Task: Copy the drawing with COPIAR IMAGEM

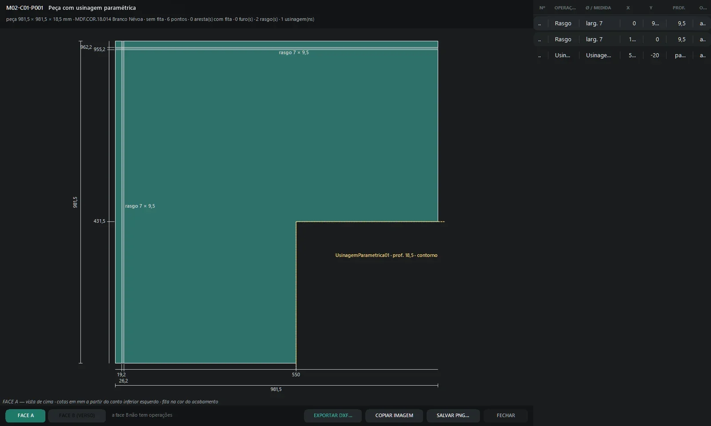Action: click(x=394, y=416)
